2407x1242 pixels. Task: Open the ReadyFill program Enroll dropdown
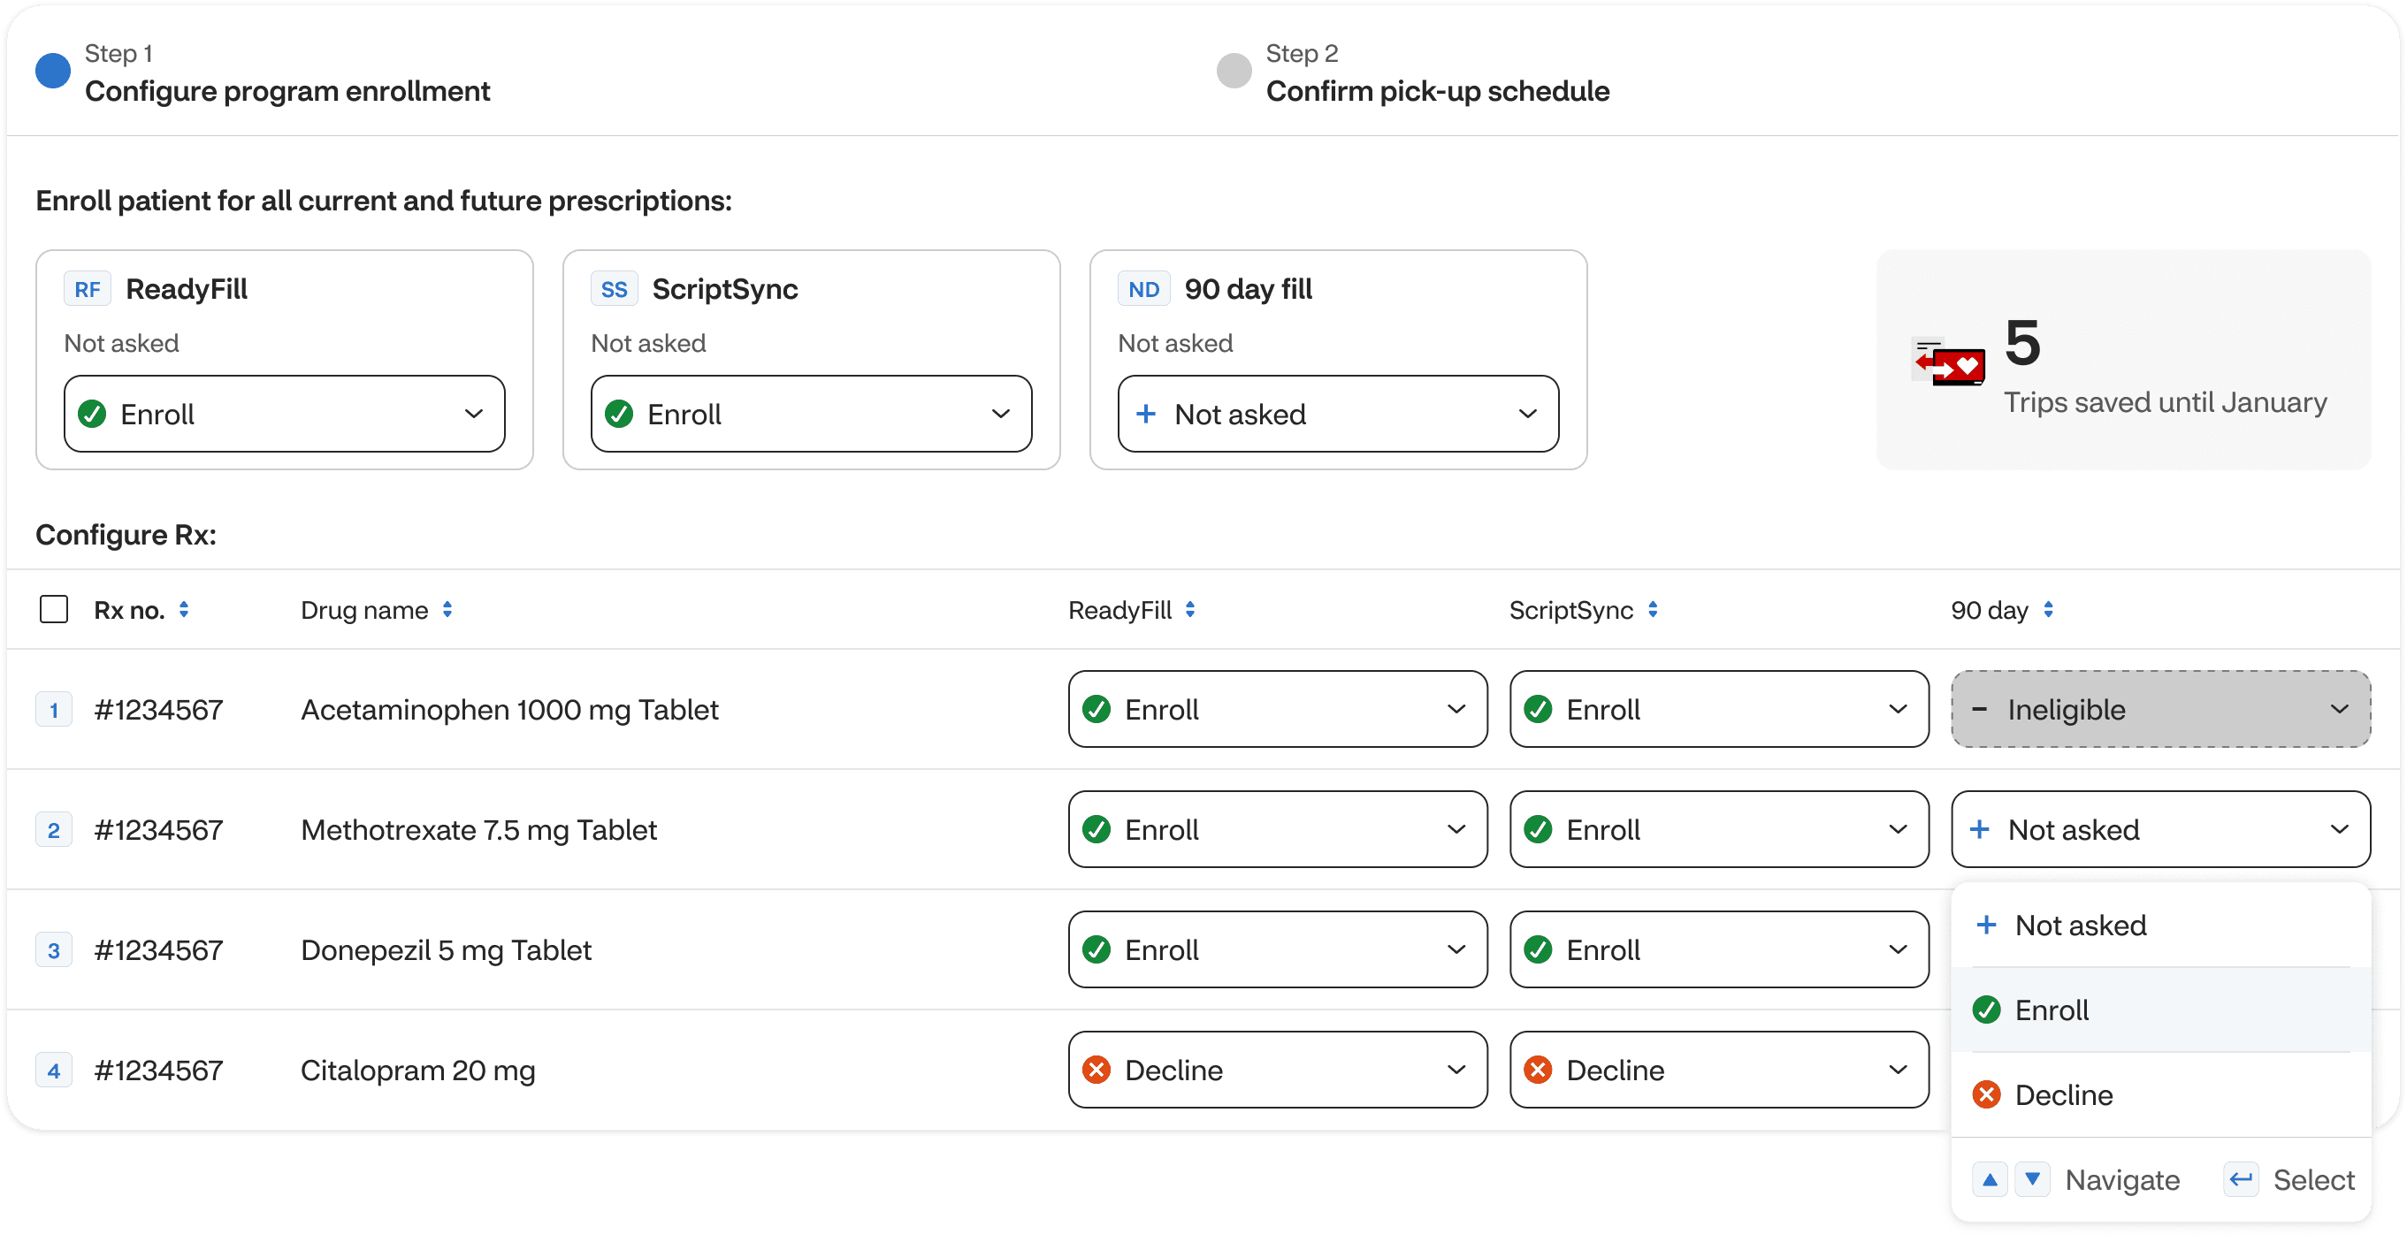point(284,415)
